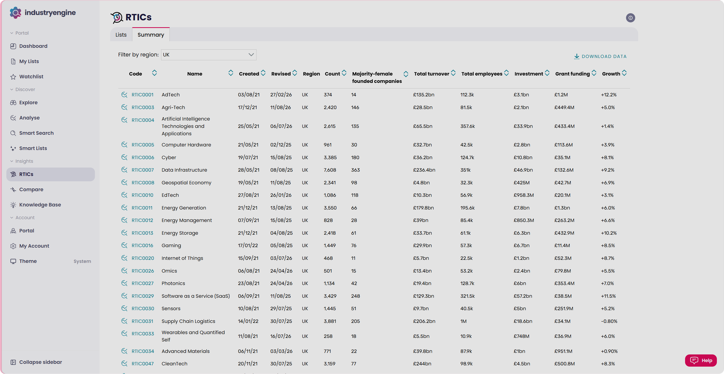Click analyse icon for Photonics row
724x374 pixels.
pyautogui.click(x=124, y=283)
